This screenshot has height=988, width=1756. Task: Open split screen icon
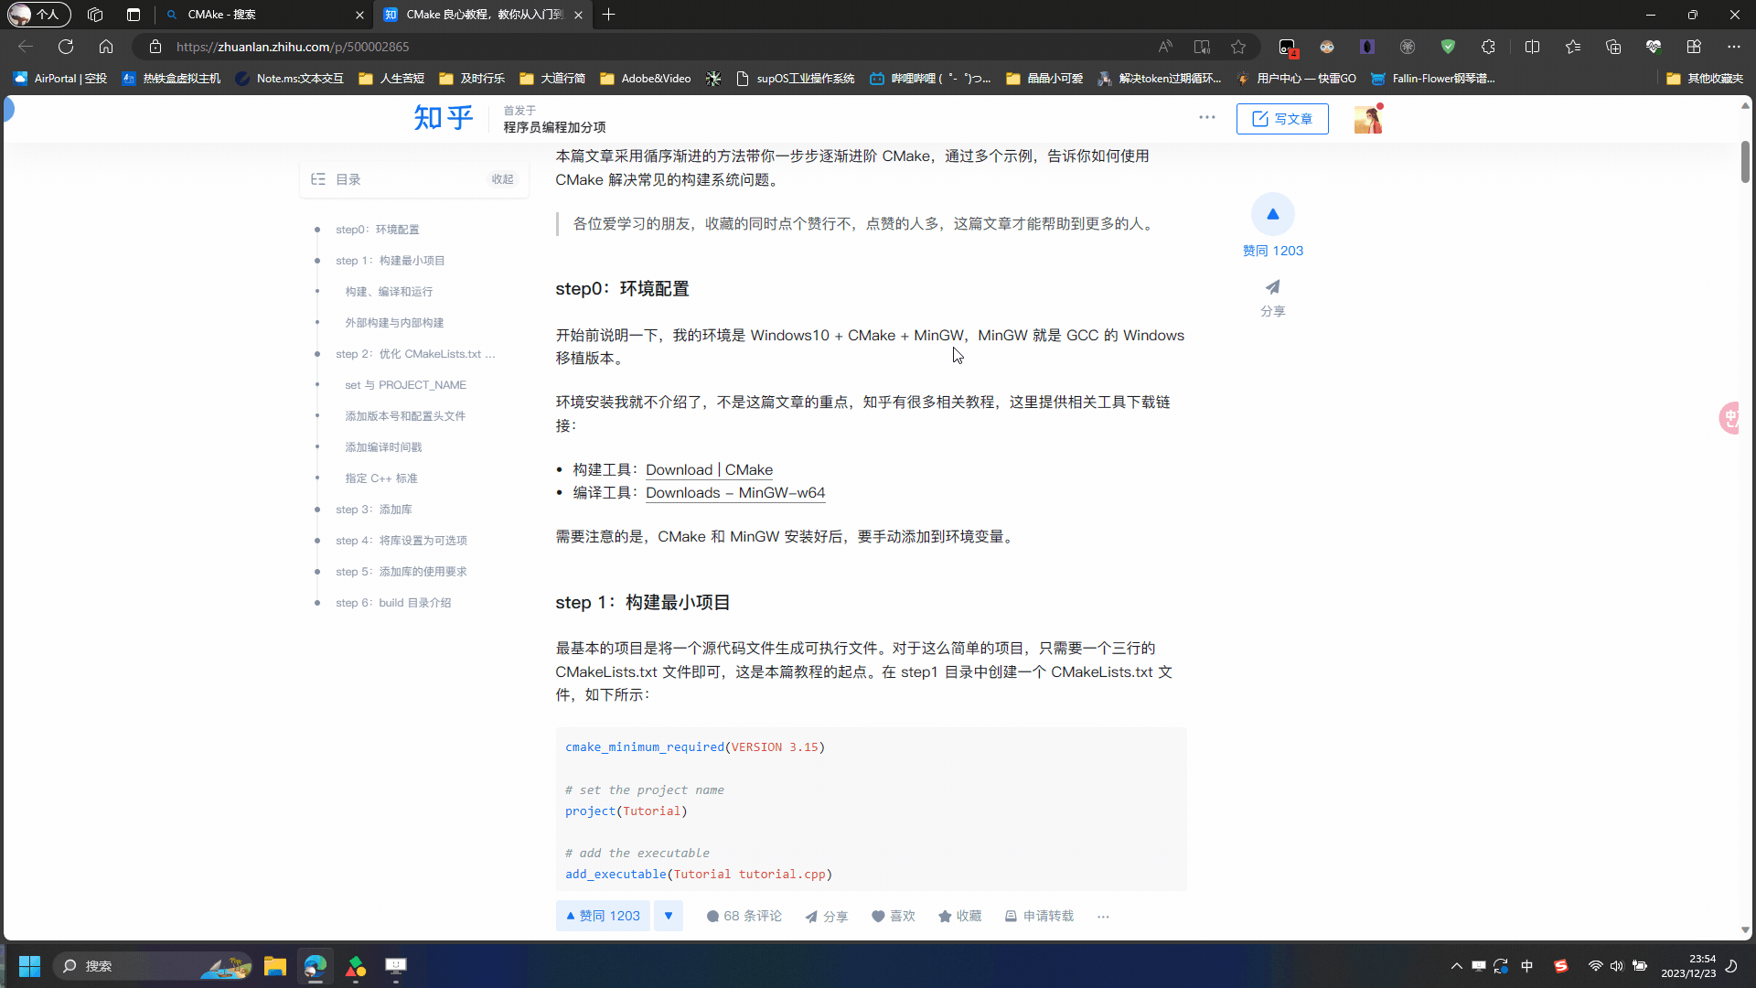point(1533,47)
